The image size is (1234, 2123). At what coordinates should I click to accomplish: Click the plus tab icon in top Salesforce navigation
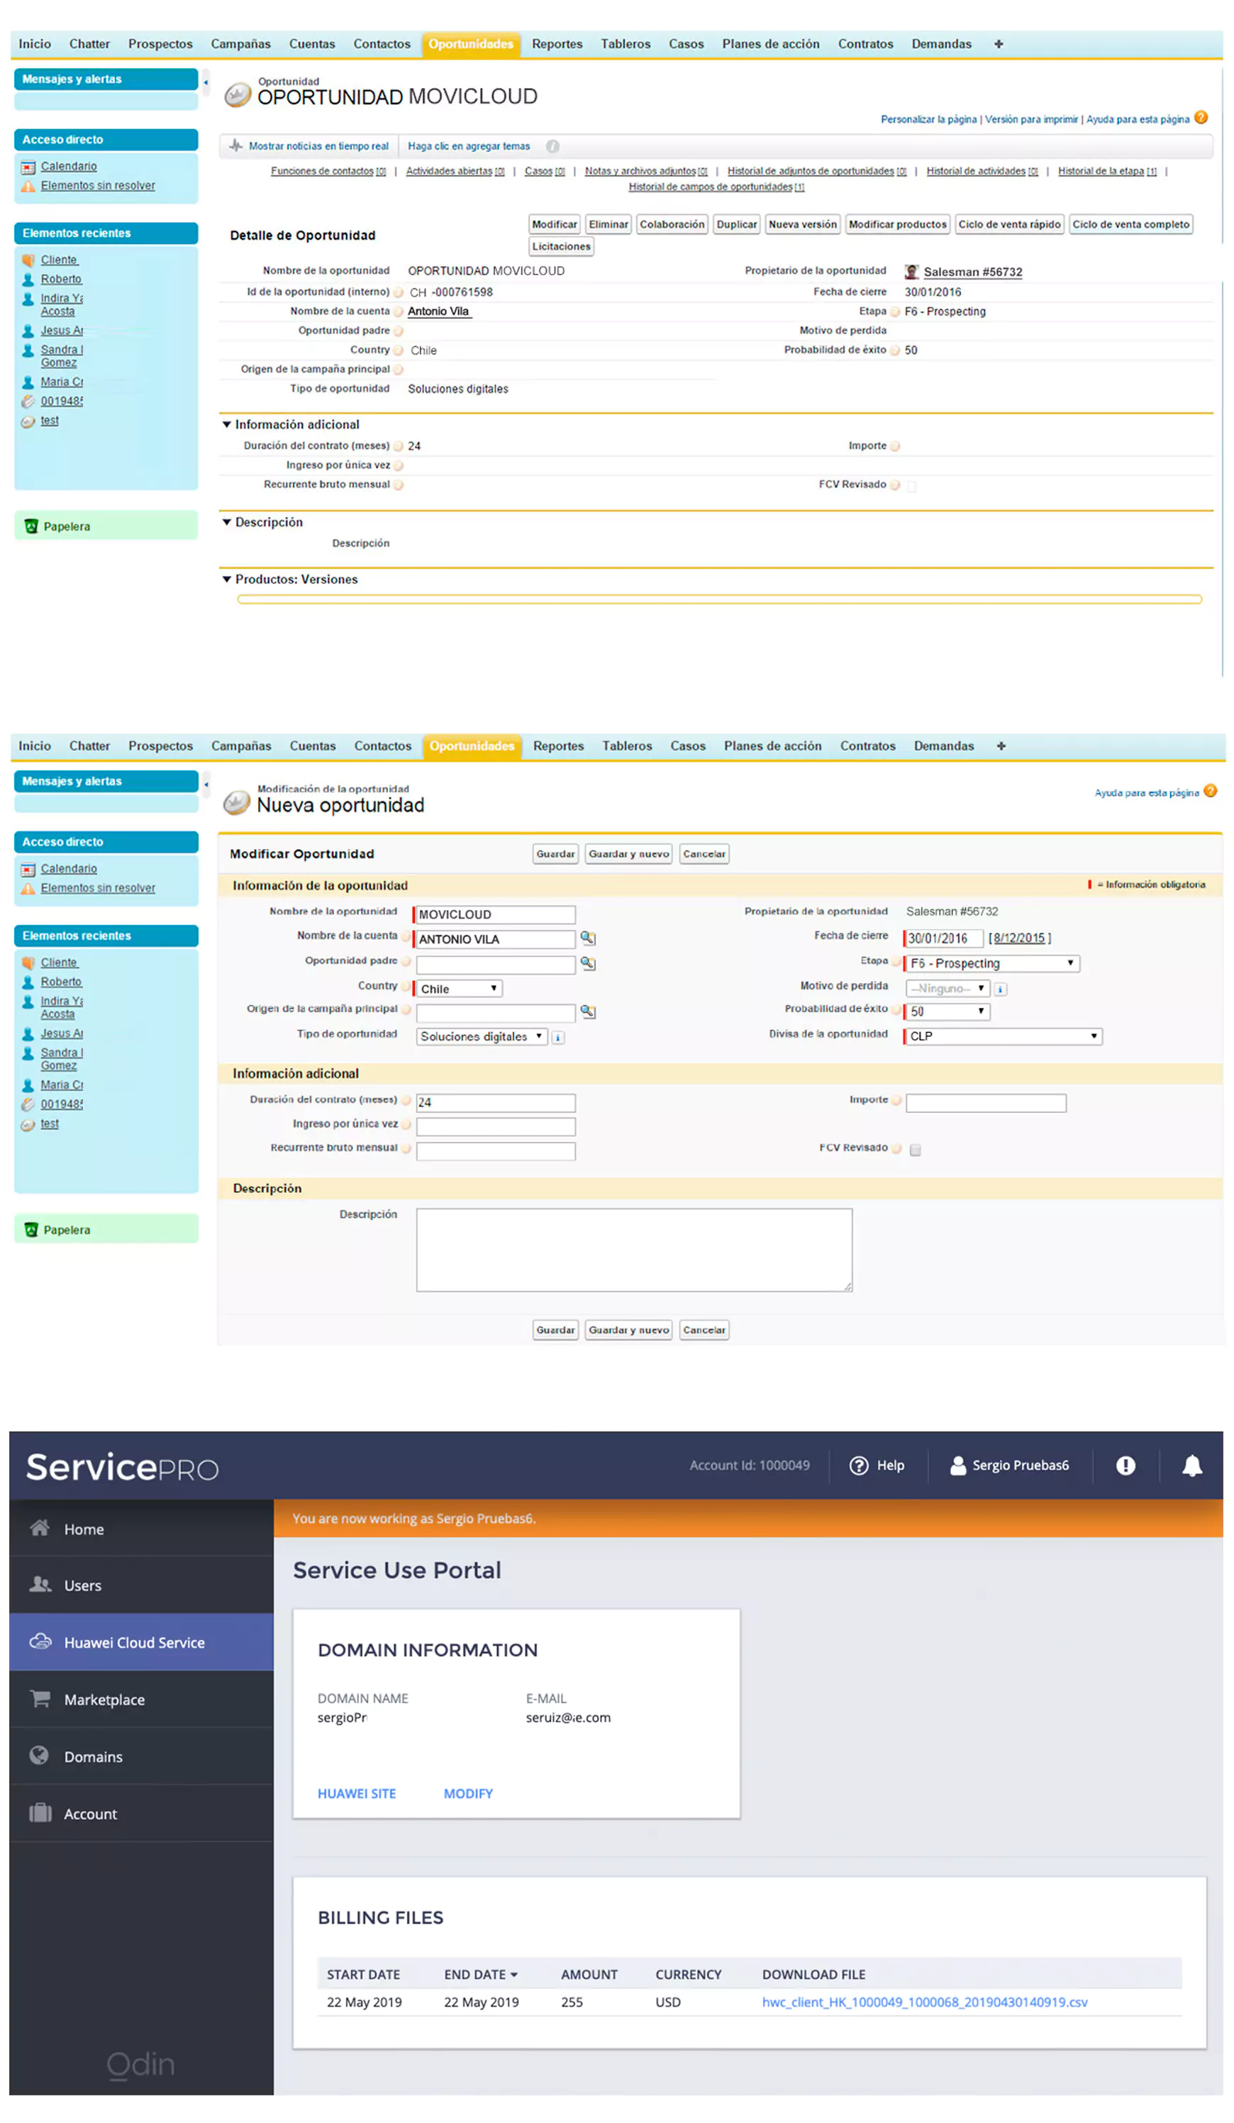click(998, 44)
